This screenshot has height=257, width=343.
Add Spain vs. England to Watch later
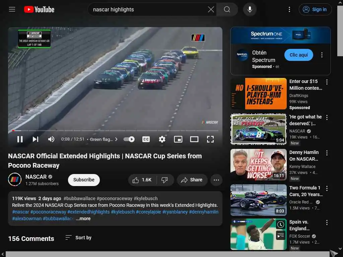click(x=280, y=225)
